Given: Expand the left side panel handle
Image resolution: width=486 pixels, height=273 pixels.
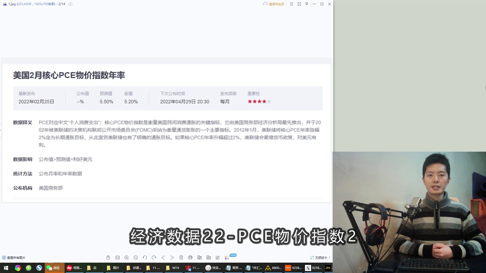Looking at the screenshot, I should (1, 130).
